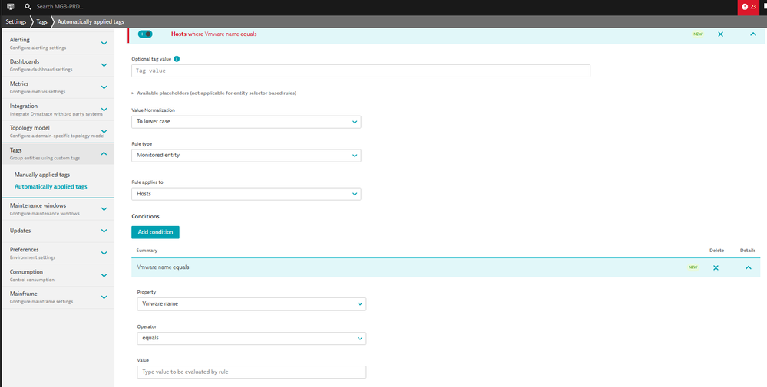
Task: Click the chat icon in top-left corner
Action: click(11, 6)
